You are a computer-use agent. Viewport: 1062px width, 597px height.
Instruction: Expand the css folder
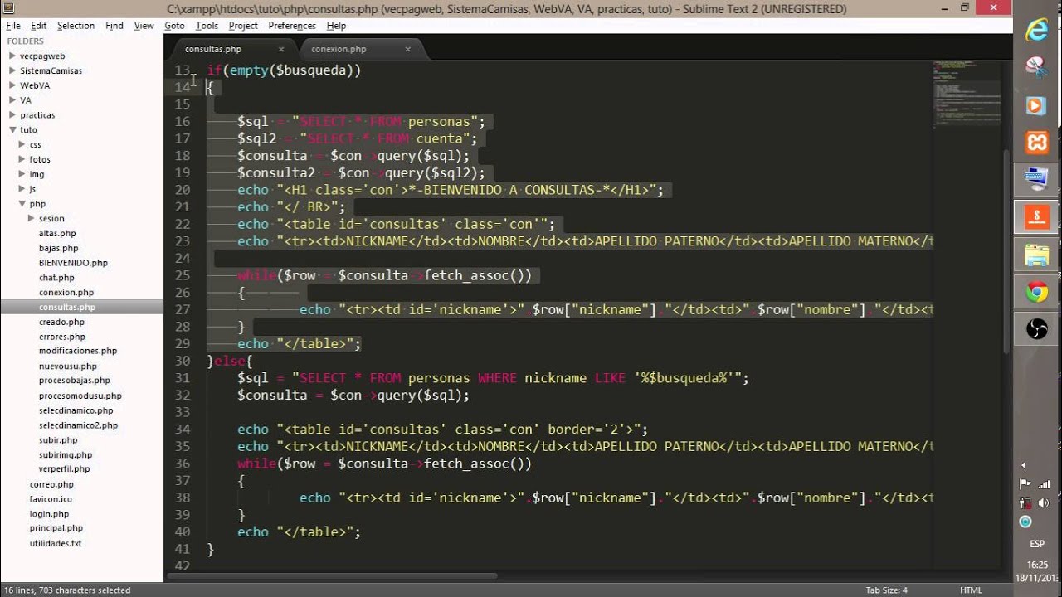pos(22,144)
